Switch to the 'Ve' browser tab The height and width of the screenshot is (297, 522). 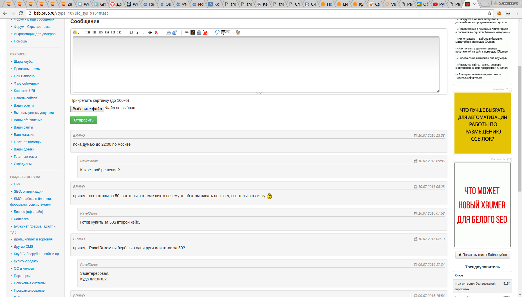[391, 4]
